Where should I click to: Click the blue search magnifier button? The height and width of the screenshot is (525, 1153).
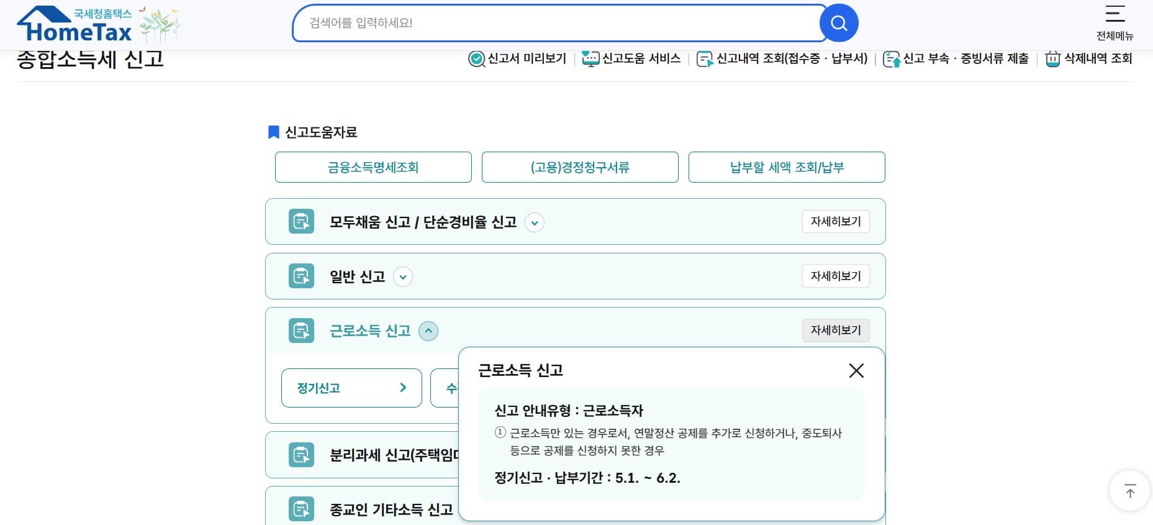839,23
